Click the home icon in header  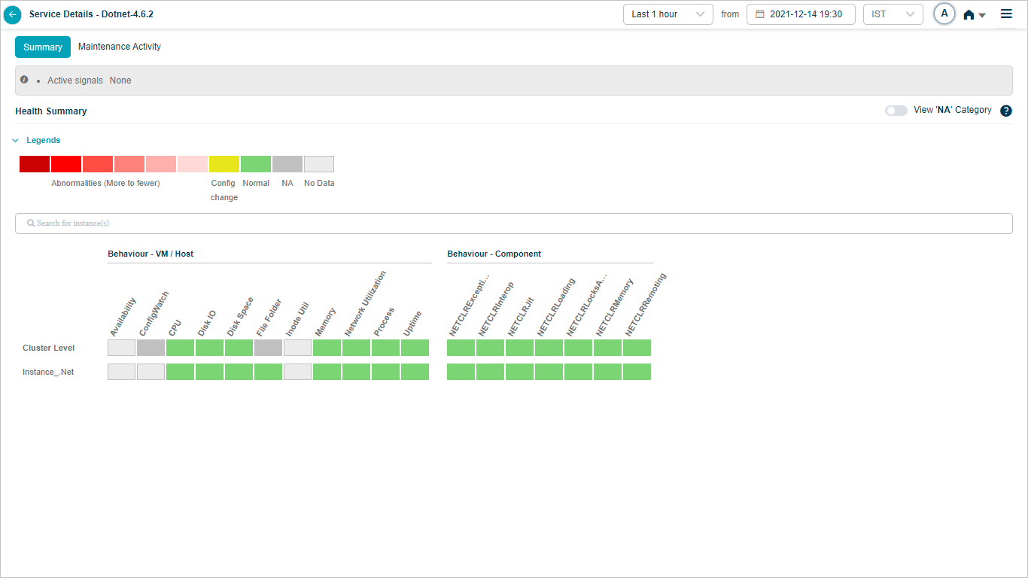pyautogui.click(x=969, y=15)
